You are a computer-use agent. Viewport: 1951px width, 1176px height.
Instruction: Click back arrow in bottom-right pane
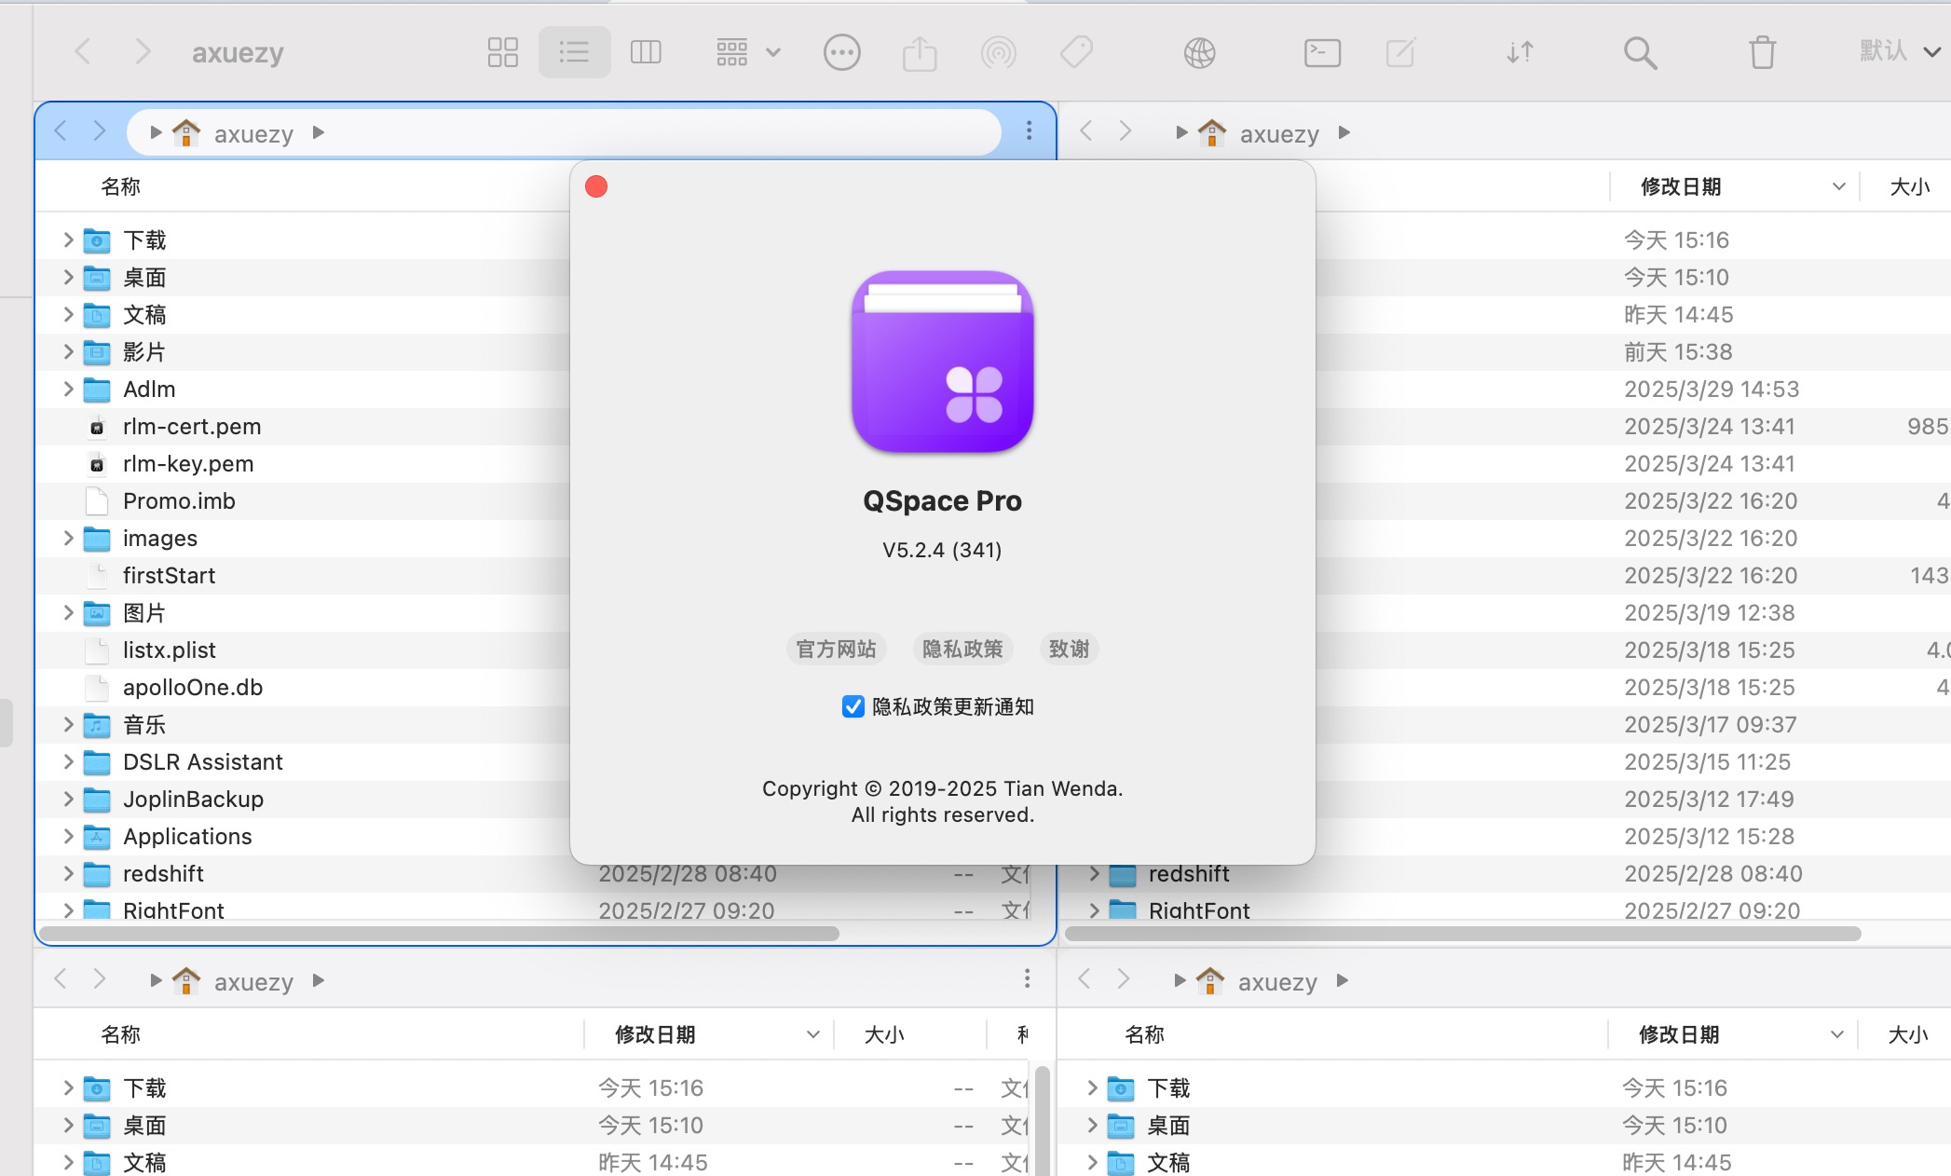1084,979
